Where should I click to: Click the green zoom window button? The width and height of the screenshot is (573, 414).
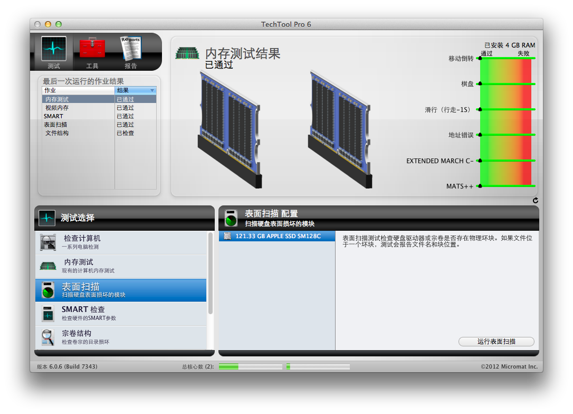pos(59,24)
